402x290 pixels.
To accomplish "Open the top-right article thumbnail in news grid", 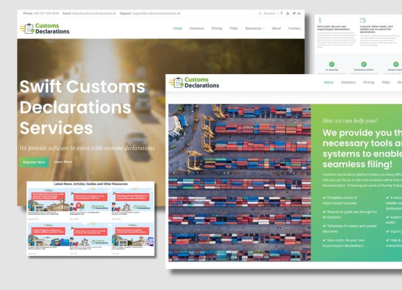I will click(132, 200).
